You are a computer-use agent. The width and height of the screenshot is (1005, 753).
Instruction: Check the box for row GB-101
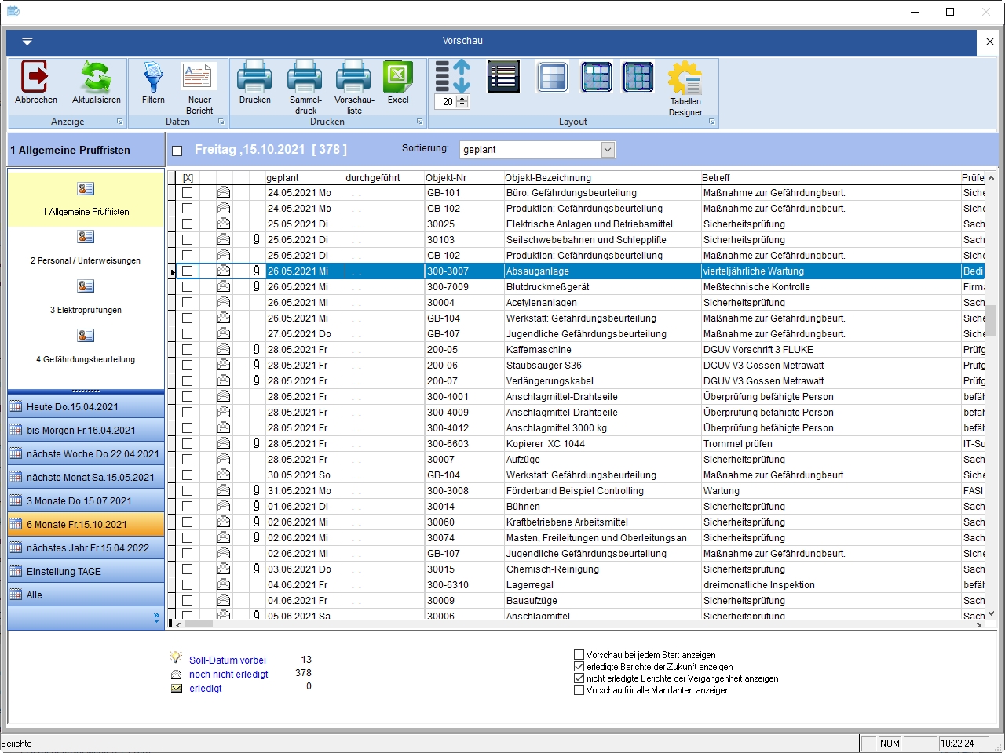[x=187, y=193]
